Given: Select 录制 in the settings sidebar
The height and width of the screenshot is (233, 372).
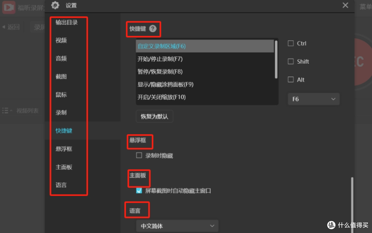Looking at the screenshot, I should tap(61, 113).
